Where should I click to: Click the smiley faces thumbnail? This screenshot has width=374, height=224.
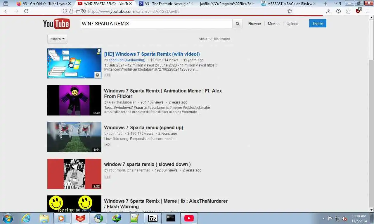point(74,204)
